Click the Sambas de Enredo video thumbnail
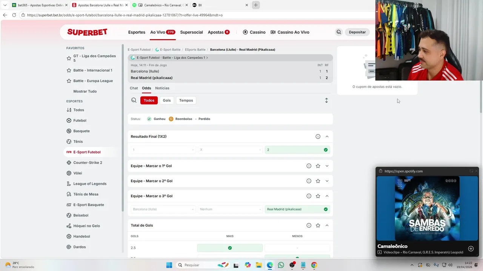The image size is (483, 271). click(x=427, y=208)
